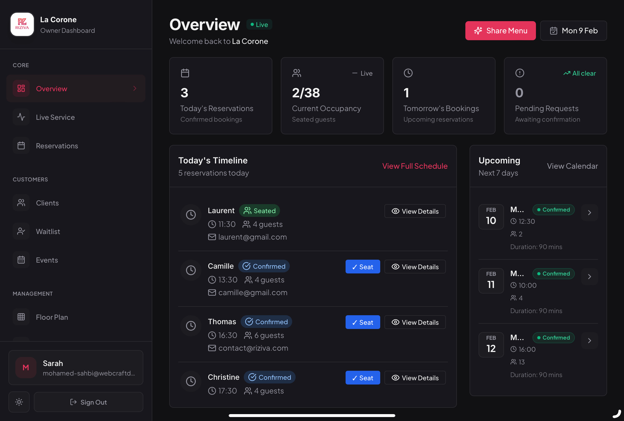The image size is (624, 421).
Task: Open the Live Service section
Action: click(55, 117)
